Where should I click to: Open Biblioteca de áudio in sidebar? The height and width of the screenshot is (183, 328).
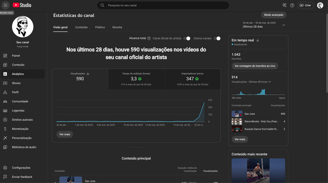point(23,147)
